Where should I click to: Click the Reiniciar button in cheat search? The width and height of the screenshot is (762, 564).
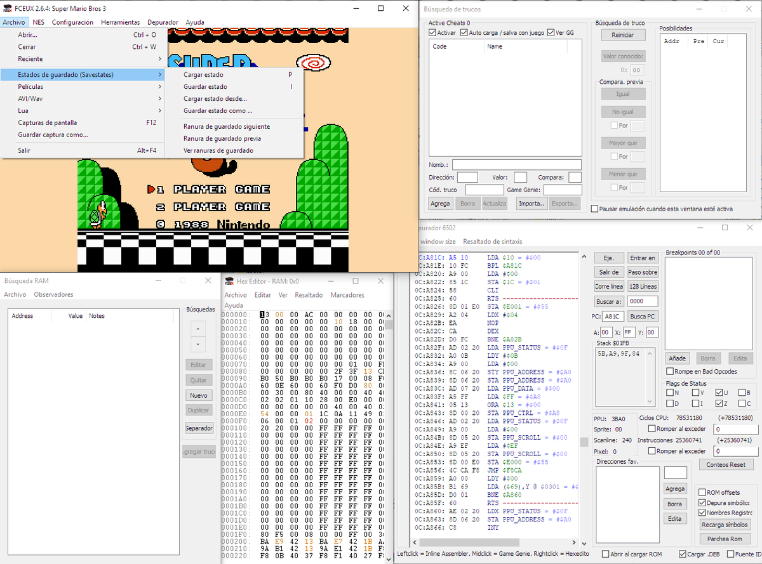point(623,36)
